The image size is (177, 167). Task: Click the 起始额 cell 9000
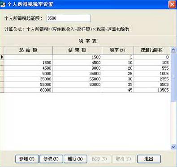tap(28, 74)
